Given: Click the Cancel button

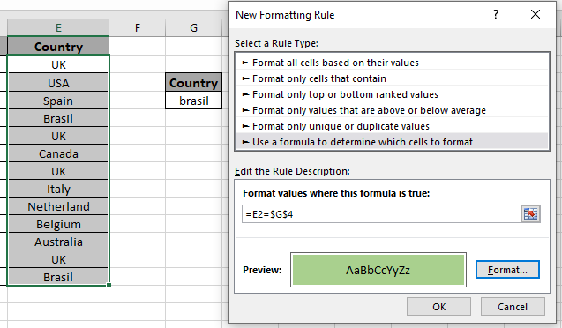Looking at the screenshot, I should (513, 307).
